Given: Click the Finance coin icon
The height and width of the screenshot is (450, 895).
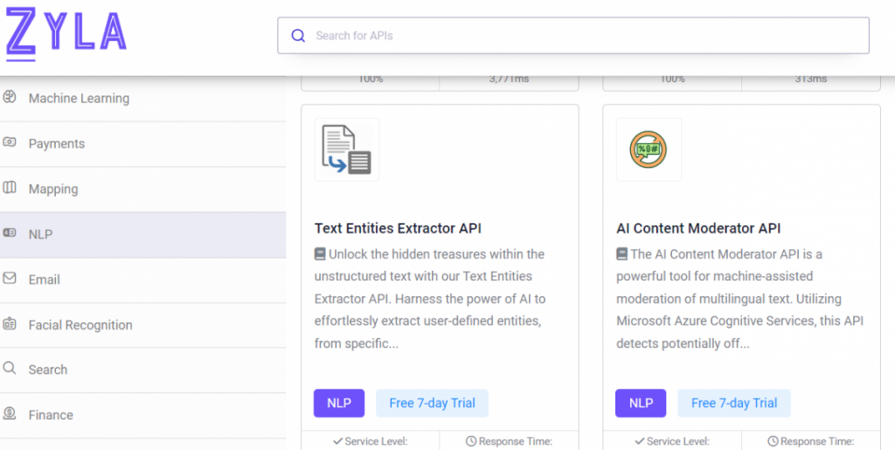Looking at the screenshot, I should 9,413.
